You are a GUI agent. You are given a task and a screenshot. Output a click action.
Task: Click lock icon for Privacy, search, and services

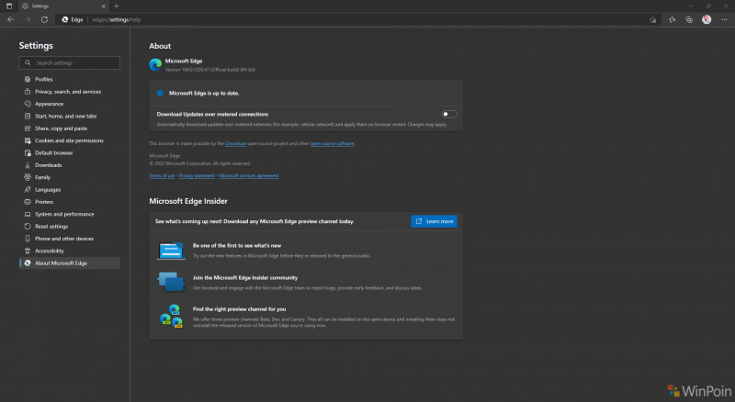(x=28, y=92)
